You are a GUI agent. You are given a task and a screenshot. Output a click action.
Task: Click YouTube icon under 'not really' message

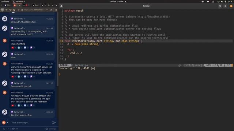pos(12,105)
